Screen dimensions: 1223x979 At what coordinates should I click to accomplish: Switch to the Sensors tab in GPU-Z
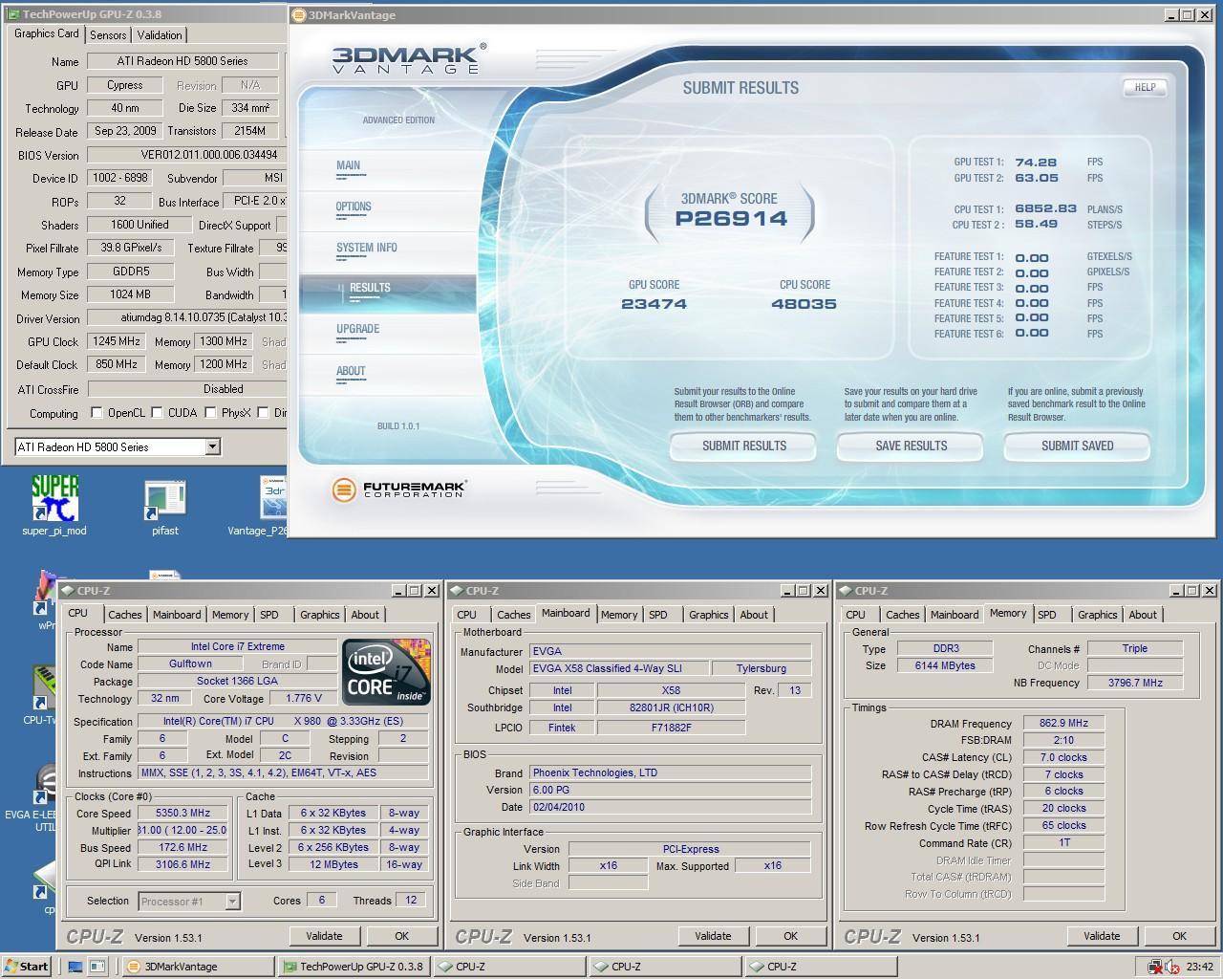point(108,34)
